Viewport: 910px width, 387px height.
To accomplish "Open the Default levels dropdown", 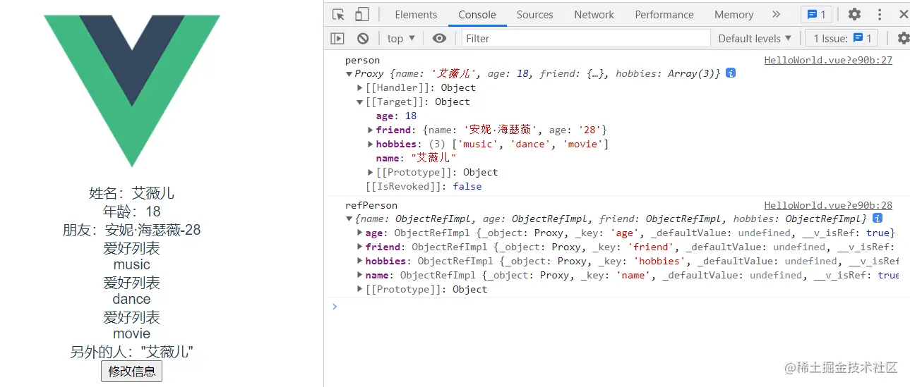I will (x=755, y=38).
